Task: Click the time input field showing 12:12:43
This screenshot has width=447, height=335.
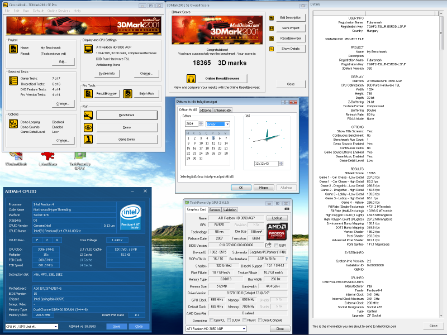Action: pos(267,164)
